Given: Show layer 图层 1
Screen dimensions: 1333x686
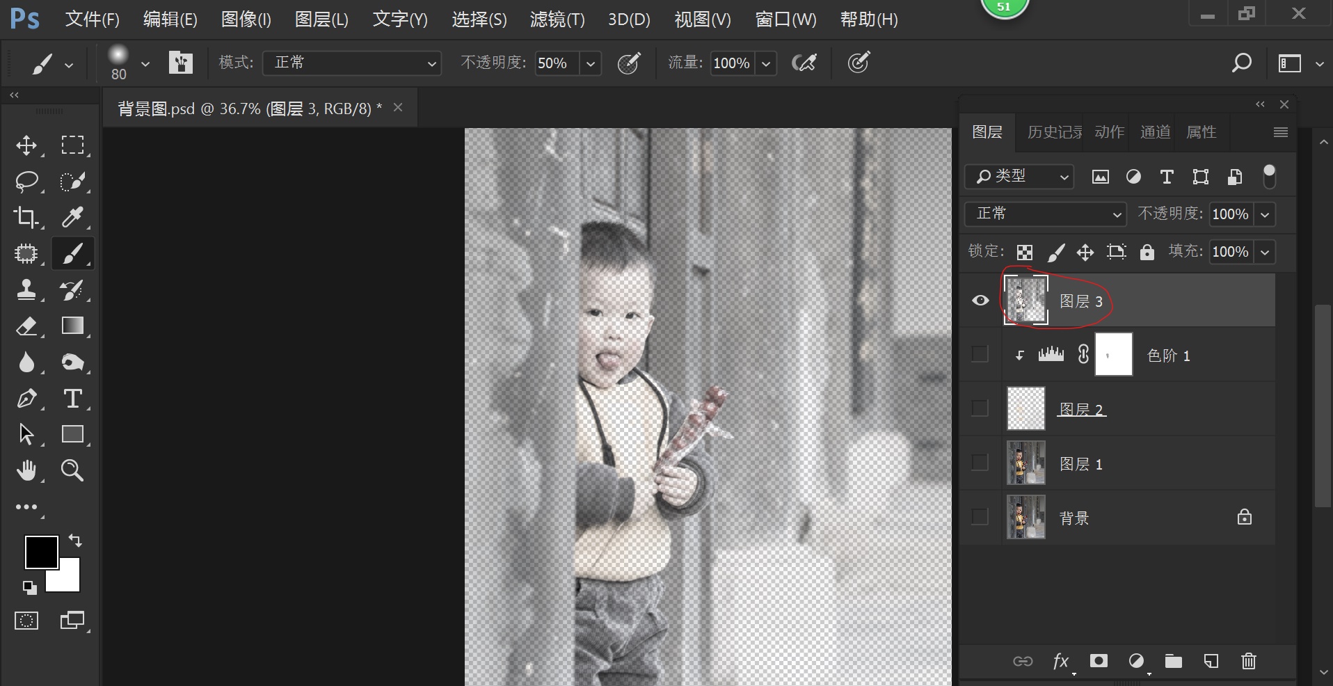Looking at the screenshot, I should pyautogui.click(x=980, y=463).
